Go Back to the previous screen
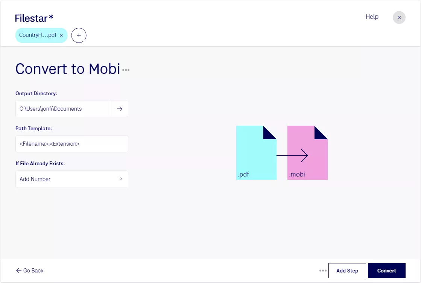 [x=30, y=271]
